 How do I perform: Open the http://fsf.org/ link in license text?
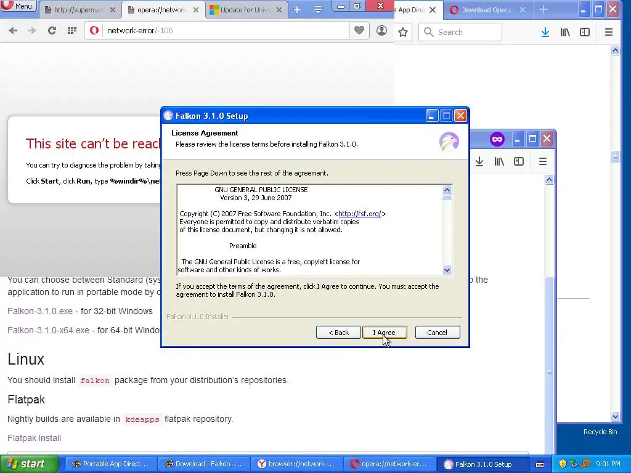pyautogui.click(x=360, y=214)
